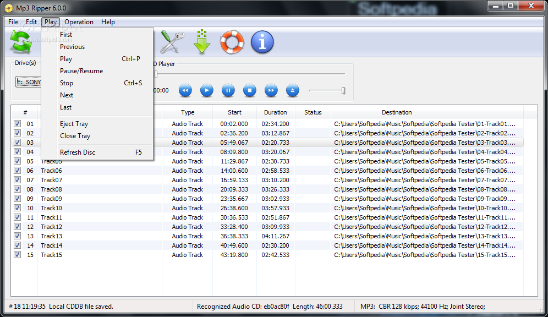
Task: Click the green refresh arrows toolbar icon
Action: 20,42
